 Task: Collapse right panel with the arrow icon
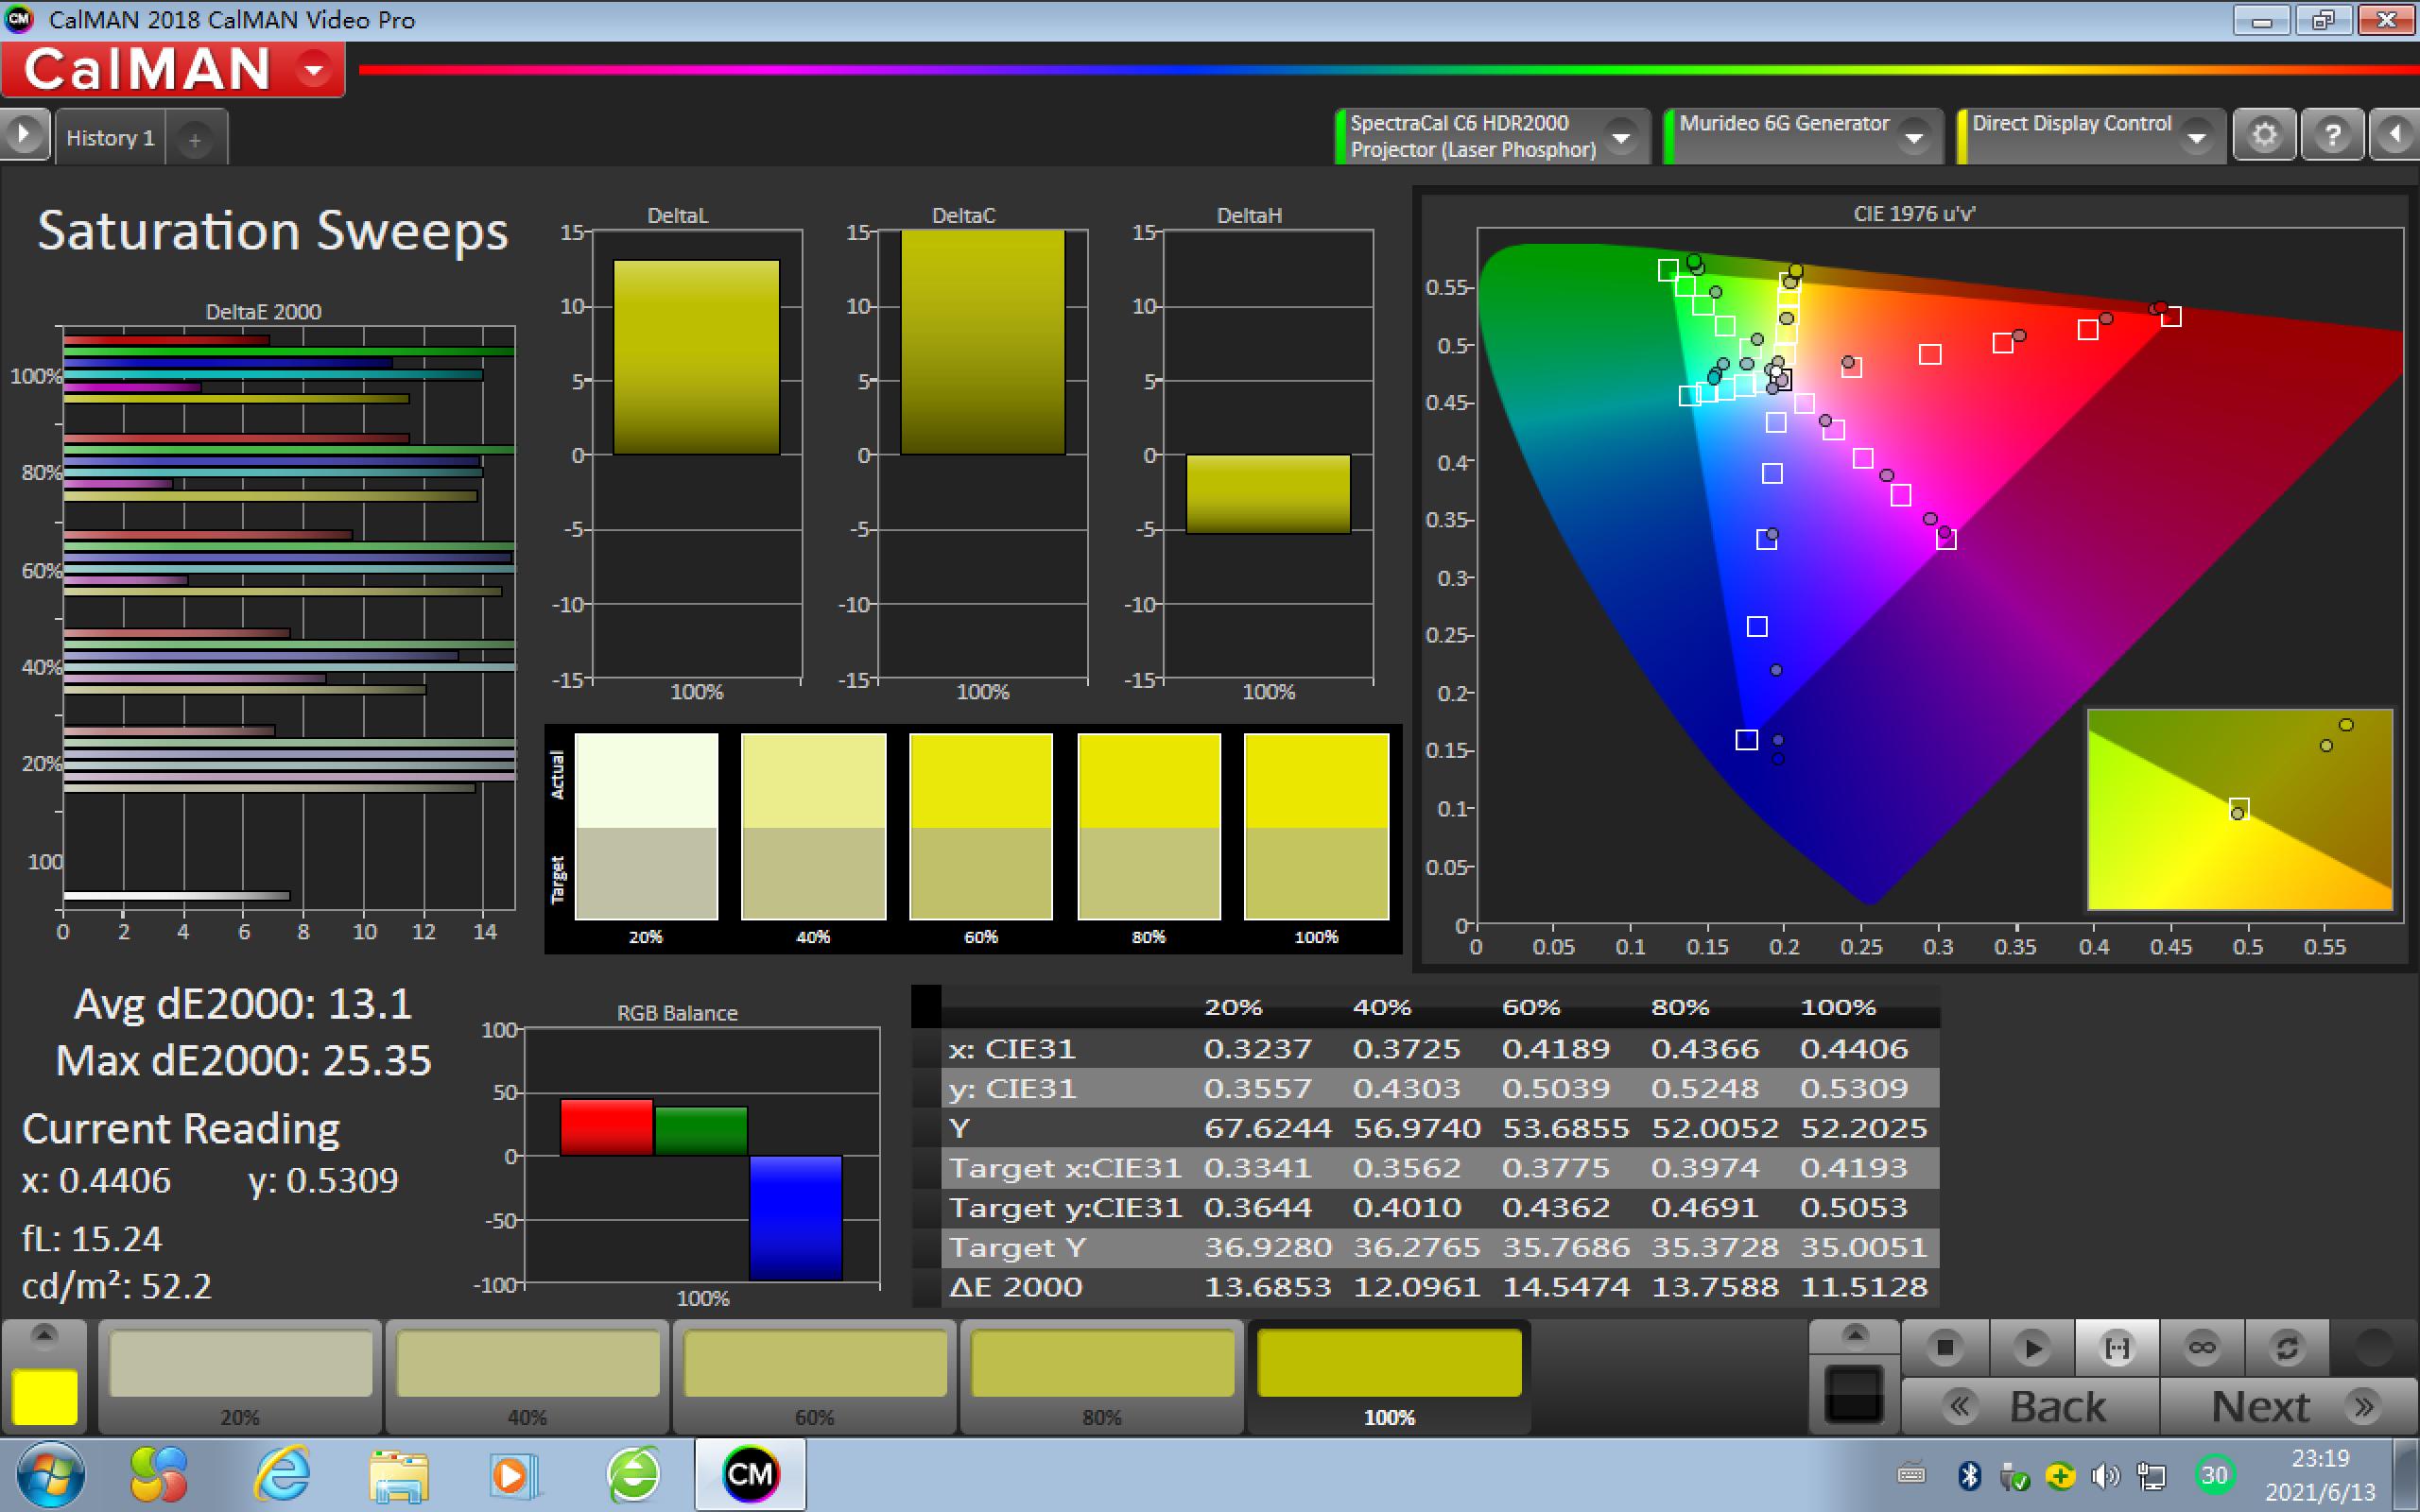tap(2395, 135)
